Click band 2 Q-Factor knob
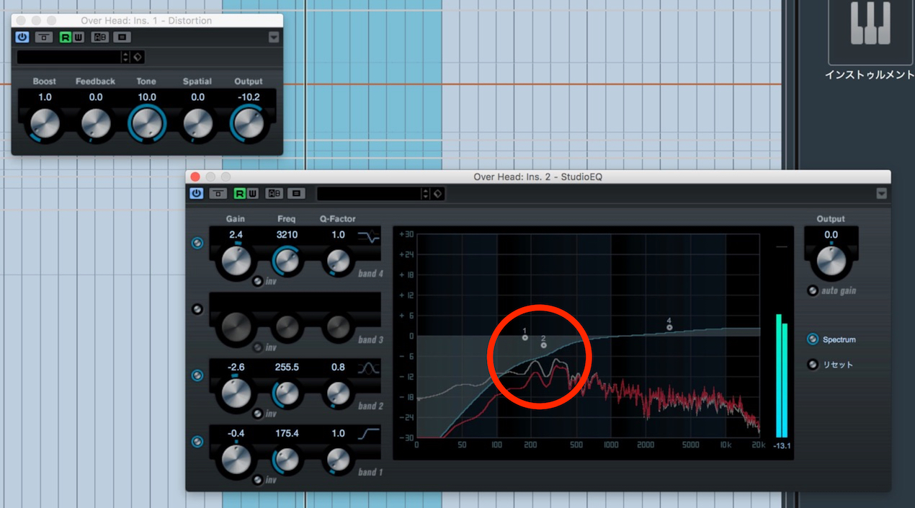 click(337, 393)
